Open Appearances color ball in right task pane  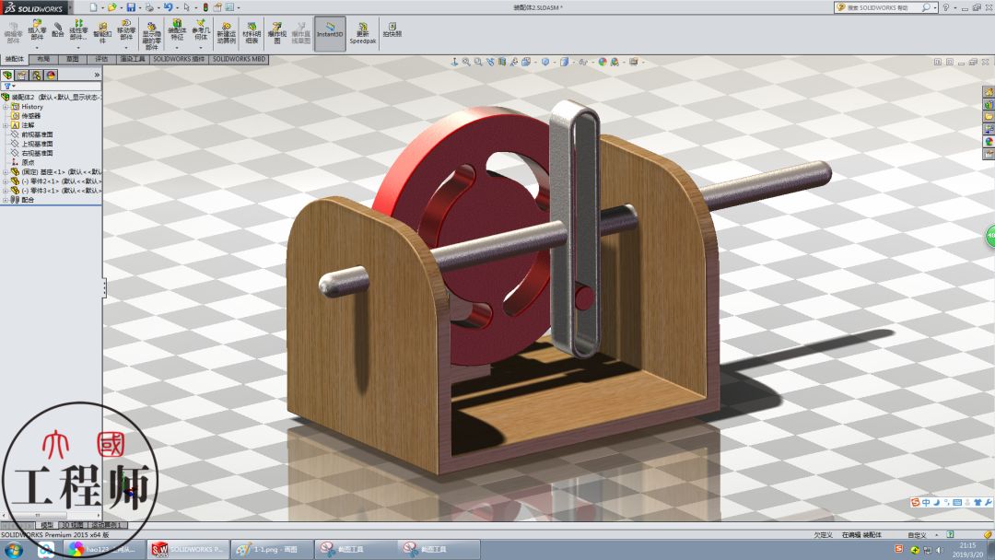point(989,142)
